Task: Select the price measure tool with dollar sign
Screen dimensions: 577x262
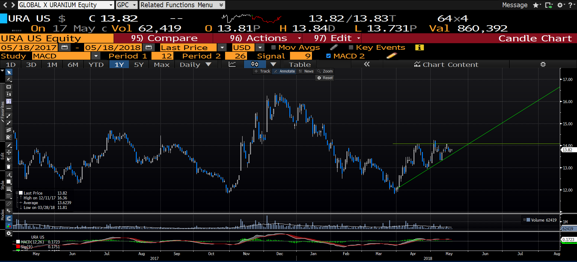Action: (x=9, y=94)
